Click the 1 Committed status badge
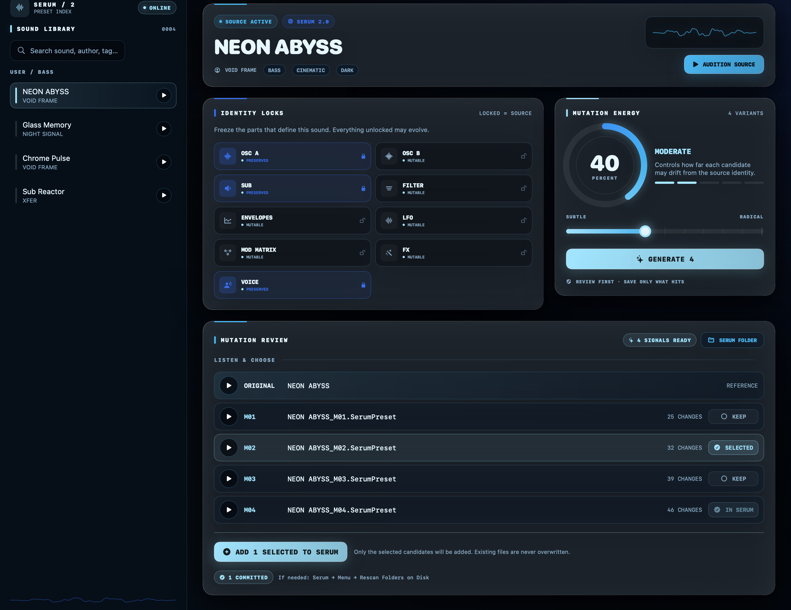This screenshot has height=610, width=791. coord(244,578)
